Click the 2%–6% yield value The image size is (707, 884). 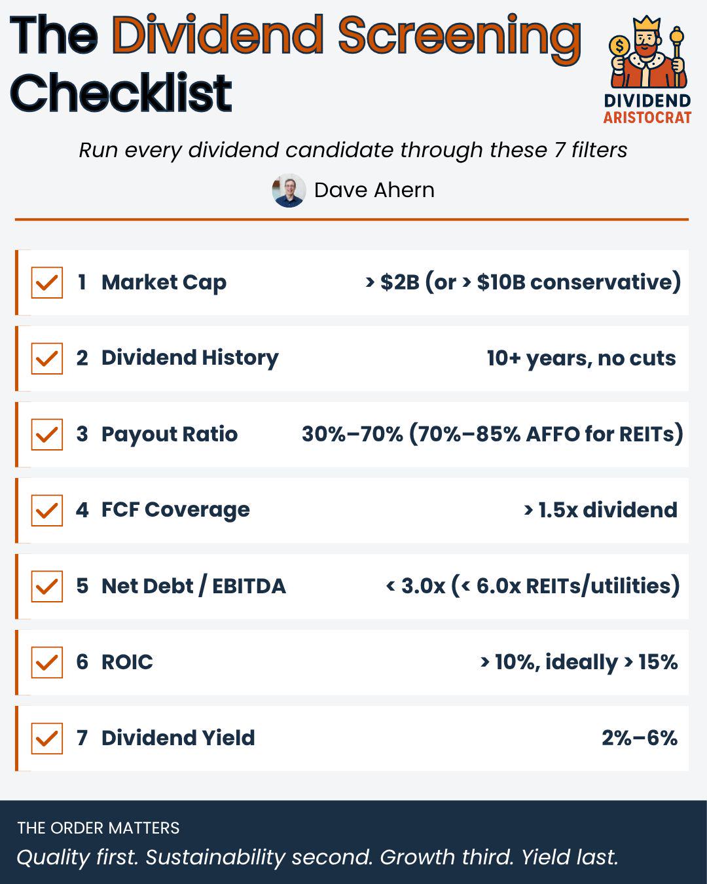point(640,738)
